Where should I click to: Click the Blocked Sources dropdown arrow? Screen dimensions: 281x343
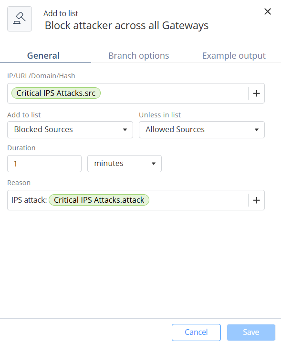[x=125, y=130]
